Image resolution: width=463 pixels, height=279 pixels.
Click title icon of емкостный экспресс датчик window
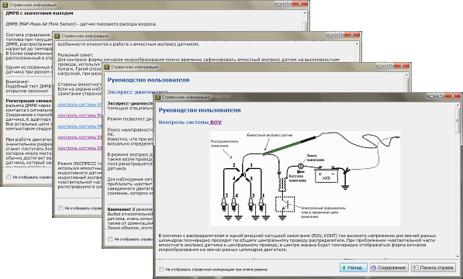click(x=57, y=36)
